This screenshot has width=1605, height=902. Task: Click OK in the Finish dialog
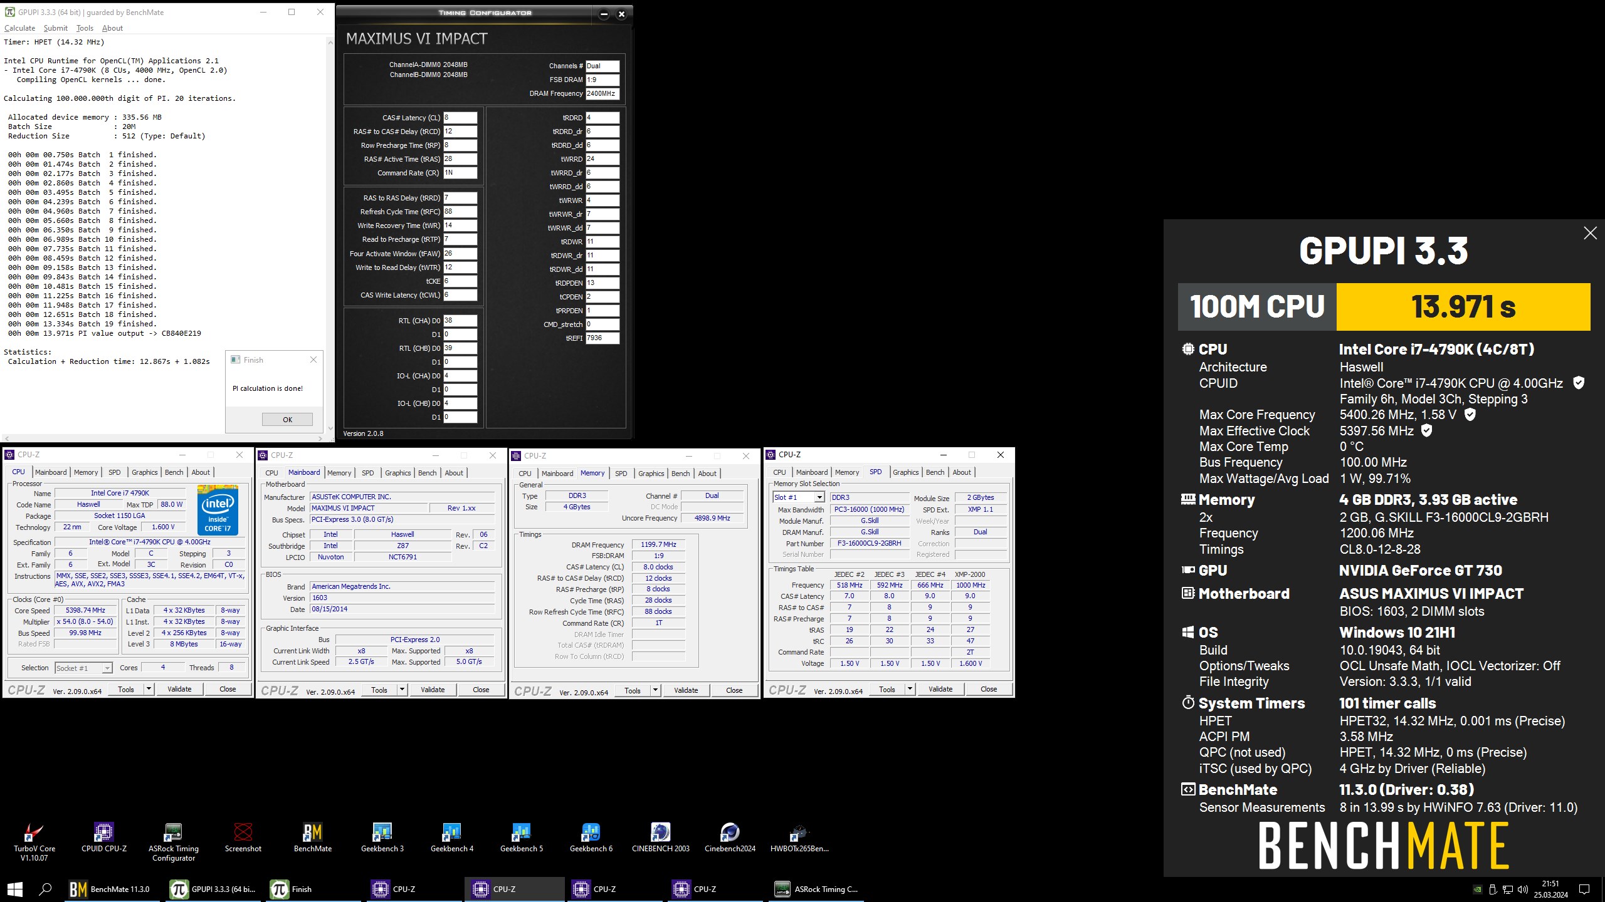(287, 420)
